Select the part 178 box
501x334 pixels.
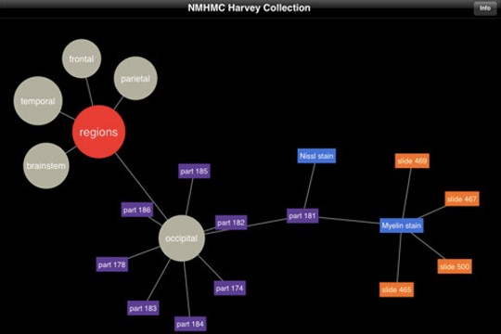[112, 264]
